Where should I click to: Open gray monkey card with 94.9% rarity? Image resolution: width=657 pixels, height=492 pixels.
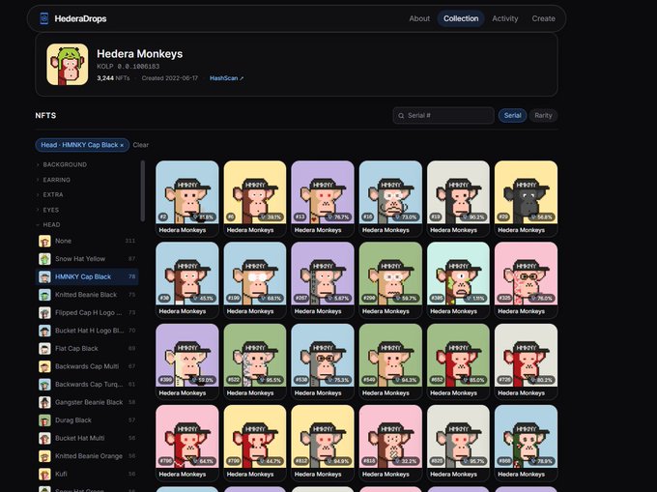tap(323, 443)
